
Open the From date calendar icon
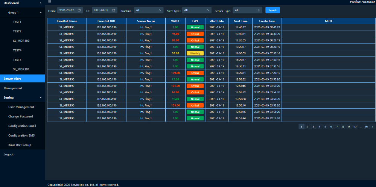tap(79, 11)
